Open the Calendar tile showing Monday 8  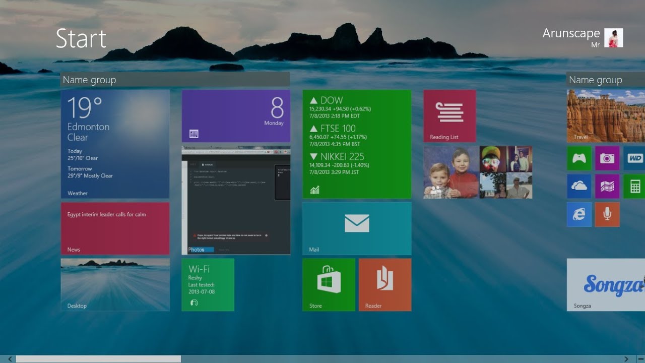236,116
